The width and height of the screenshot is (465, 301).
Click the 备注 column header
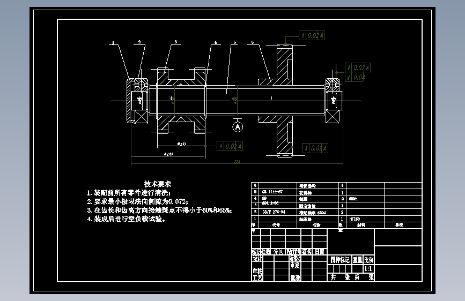[x=399, y=225]
